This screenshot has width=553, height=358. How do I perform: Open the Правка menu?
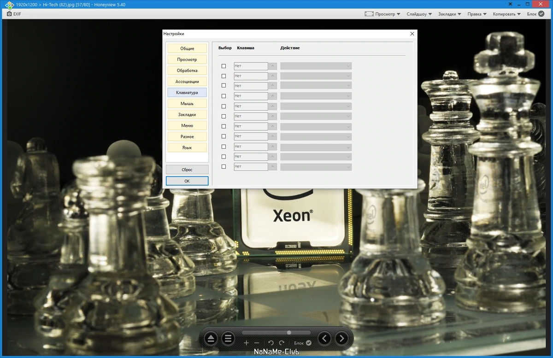coord(477,14)
